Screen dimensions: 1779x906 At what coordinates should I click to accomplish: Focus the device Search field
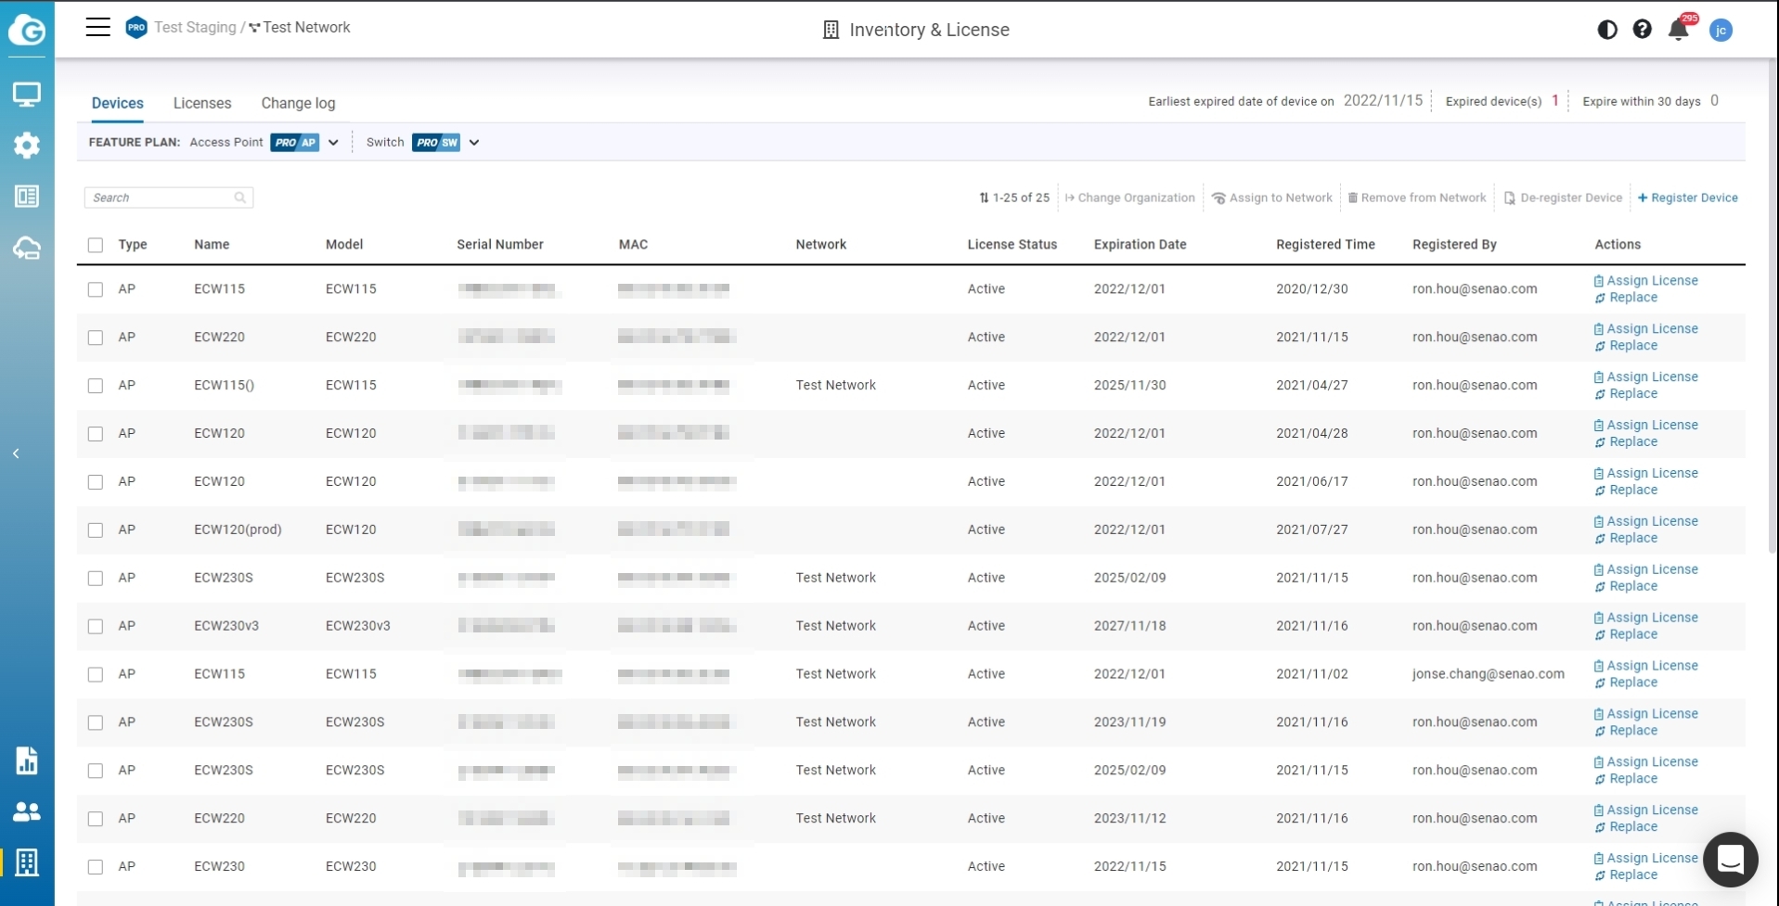[x=162, y=198]
